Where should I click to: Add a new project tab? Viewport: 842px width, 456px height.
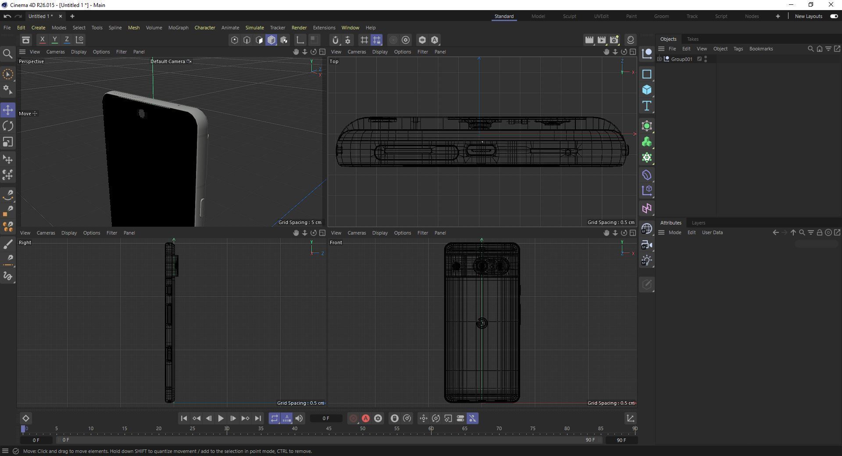click(72, 16)
